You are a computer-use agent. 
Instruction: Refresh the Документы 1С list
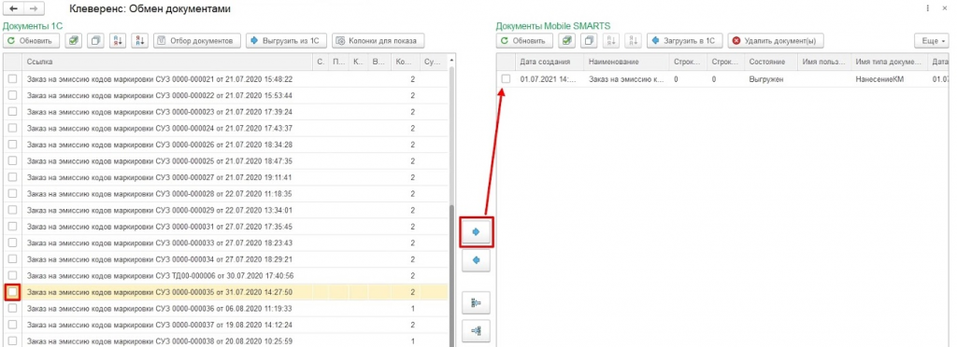(x=32, y=41)
